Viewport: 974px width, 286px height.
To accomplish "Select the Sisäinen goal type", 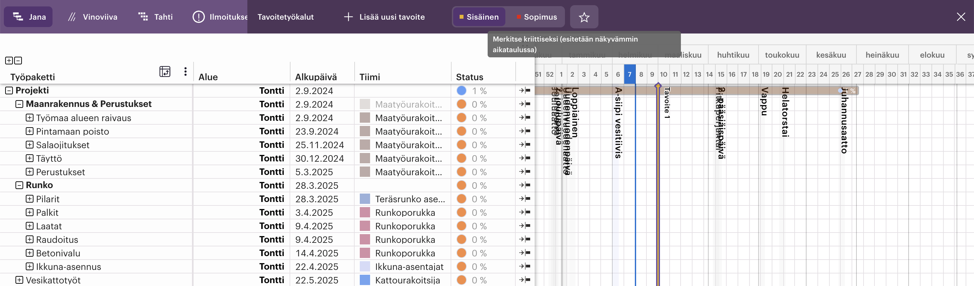I will click(x=479, y=17).
